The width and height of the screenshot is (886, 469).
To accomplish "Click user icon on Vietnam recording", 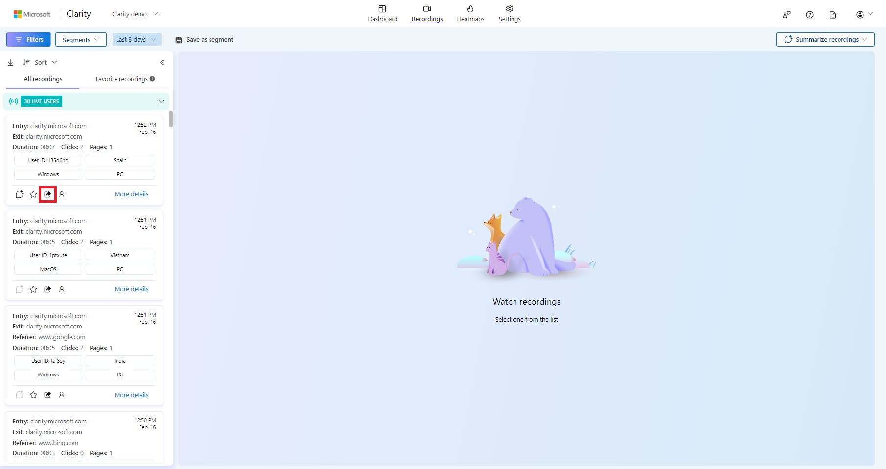I will click(62, 289).
